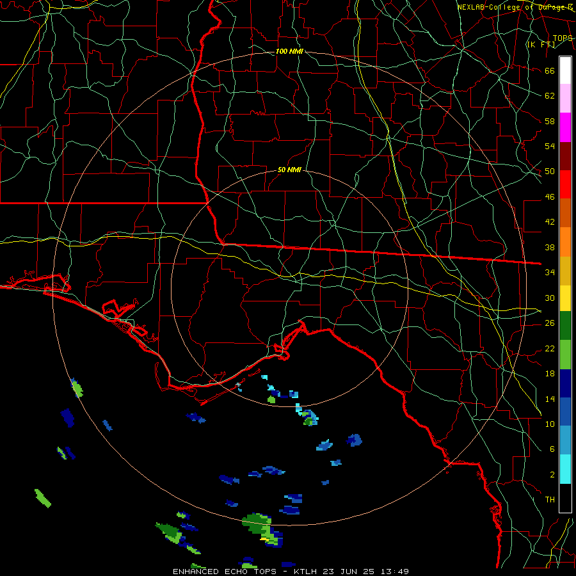Click the legend value "10"

pyautogui.click(x=550, y=424)
